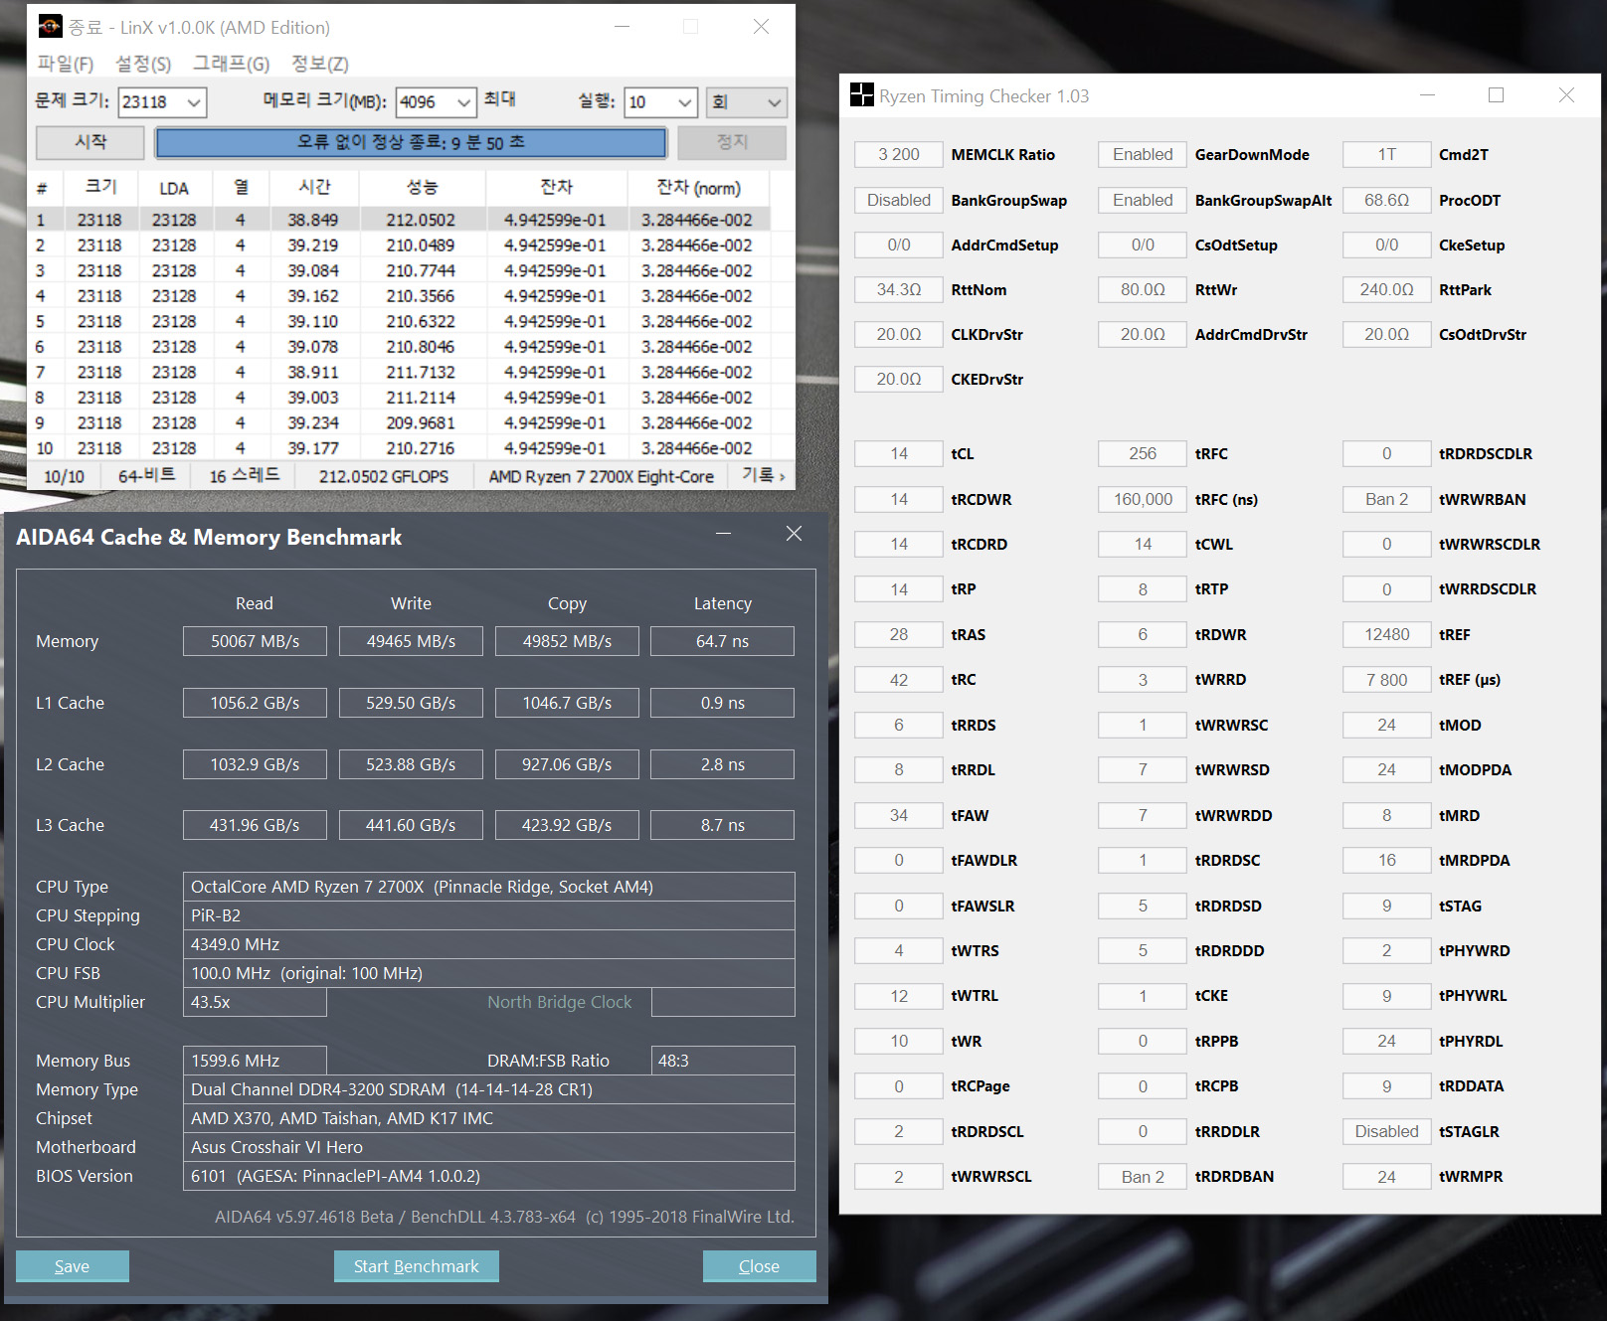Click the CPU Clock field showing 4349.0 MHz
The height and width of the screenshot is (1321, 1607).
(x=489, y=944)
